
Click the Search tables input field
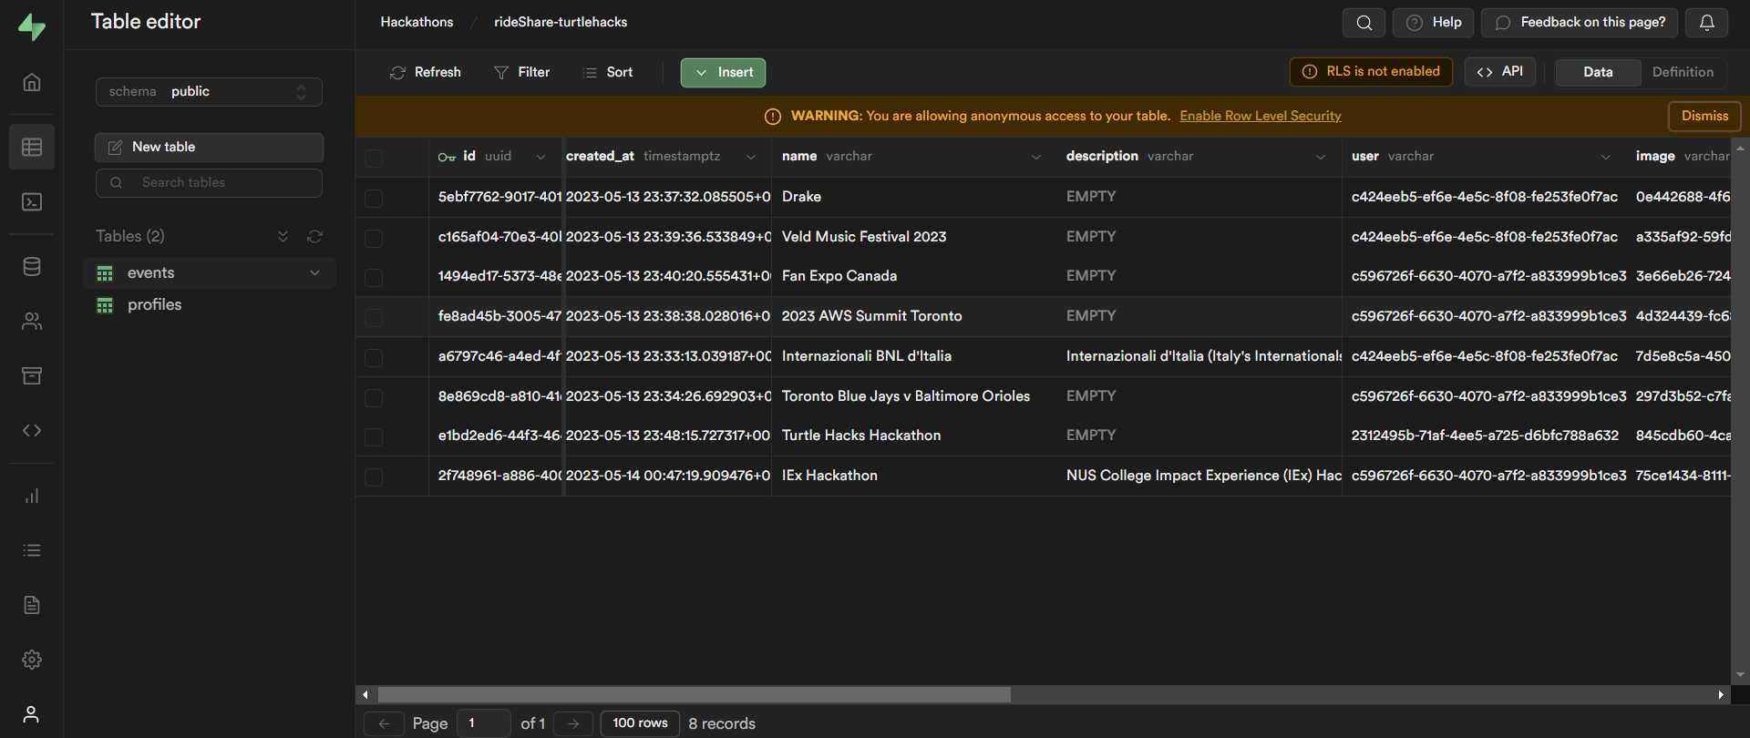pos(209,183)
